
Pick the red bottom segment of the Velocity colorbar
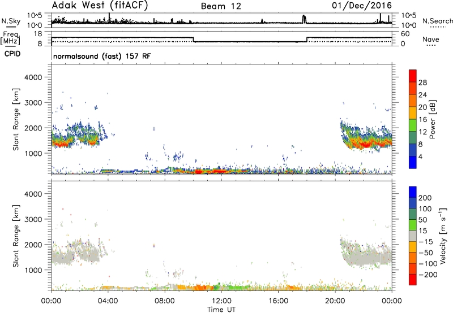pyautogui.click(x=413, y=280)
